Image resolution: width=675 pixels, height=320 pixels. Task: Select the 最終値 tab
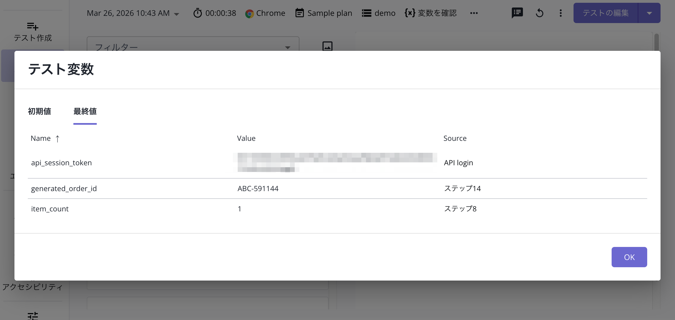click(x=85, y=111)
